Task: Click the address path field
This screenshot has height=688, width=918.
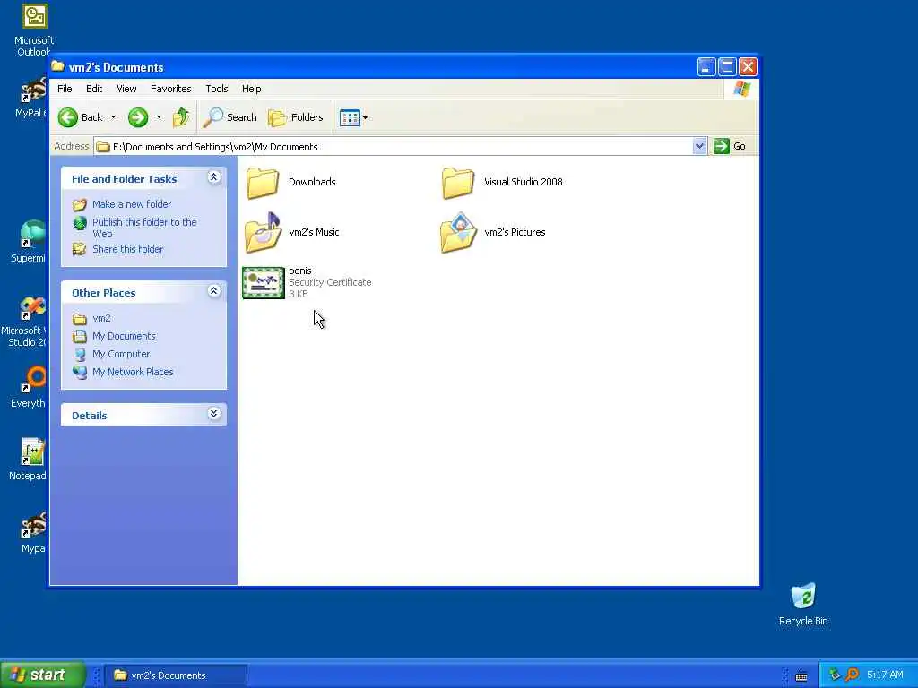Action: (393, 146)
